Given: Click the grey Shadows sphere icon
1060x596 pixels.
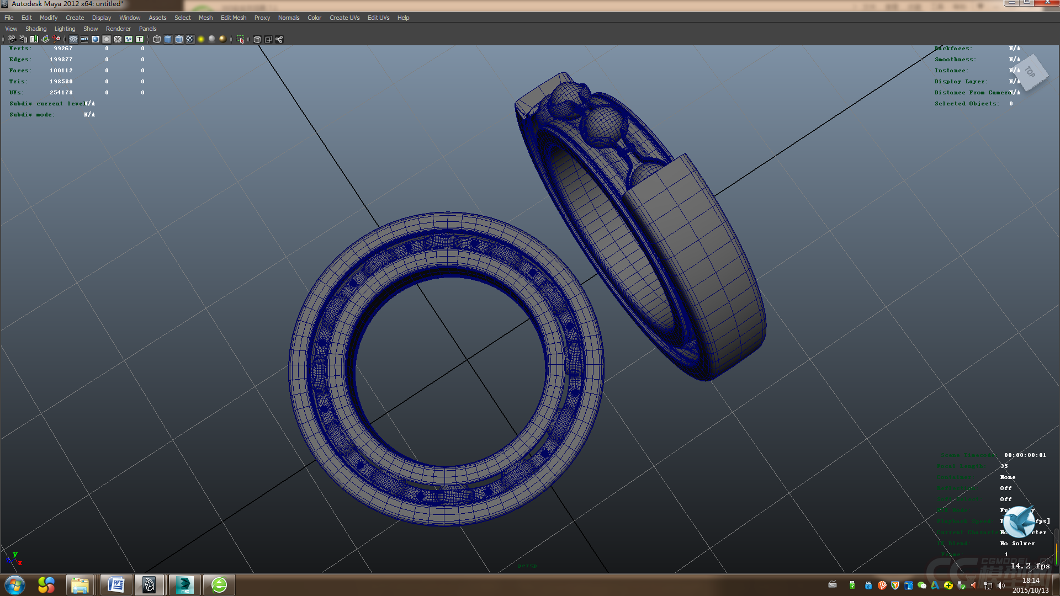Looking at the screenshot, I should coord(212,39).
